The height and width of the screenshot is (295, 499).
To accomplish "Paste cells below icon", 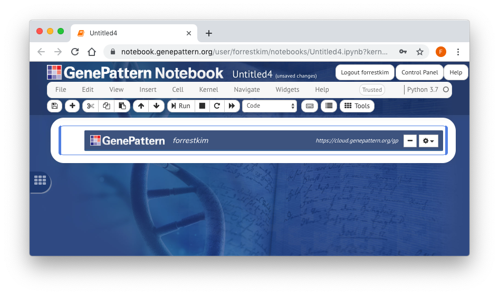I will click(x=122, y=106).
